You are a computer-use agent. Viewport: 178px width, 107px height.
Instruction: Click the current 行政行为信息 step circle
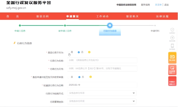click(110, 25)
